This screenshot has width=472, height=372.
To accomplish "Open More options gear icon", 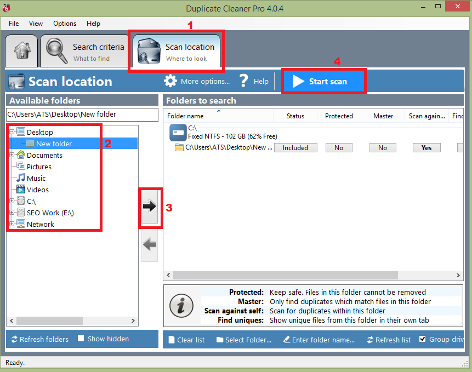I will click(x=170, y=81).
